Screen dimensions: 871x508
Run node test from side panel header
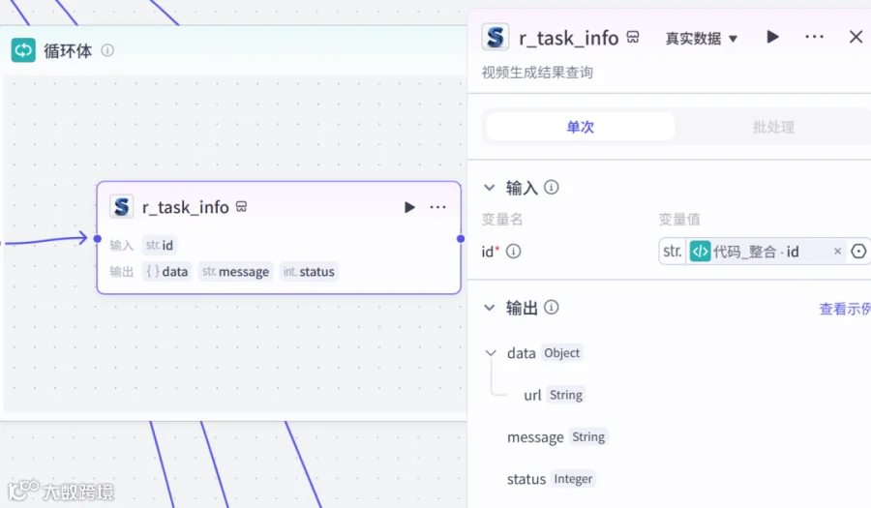point(772,37)
